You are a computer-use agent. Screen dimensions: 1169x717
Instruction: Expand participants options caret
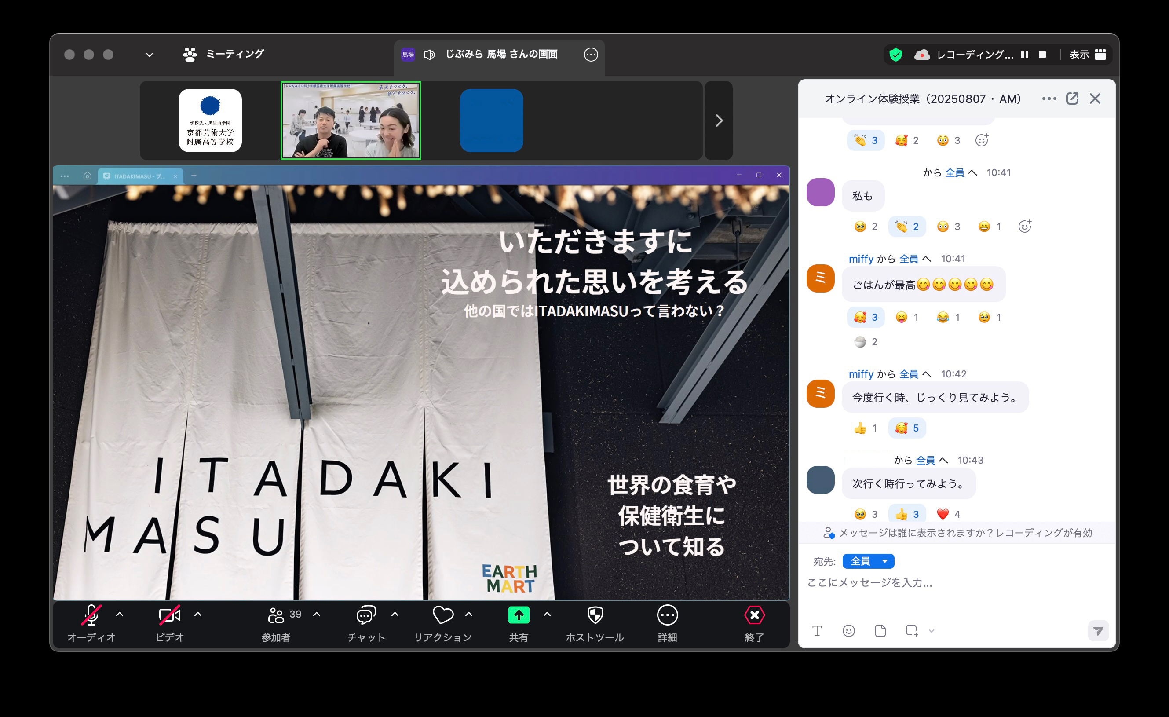[317, 615]
